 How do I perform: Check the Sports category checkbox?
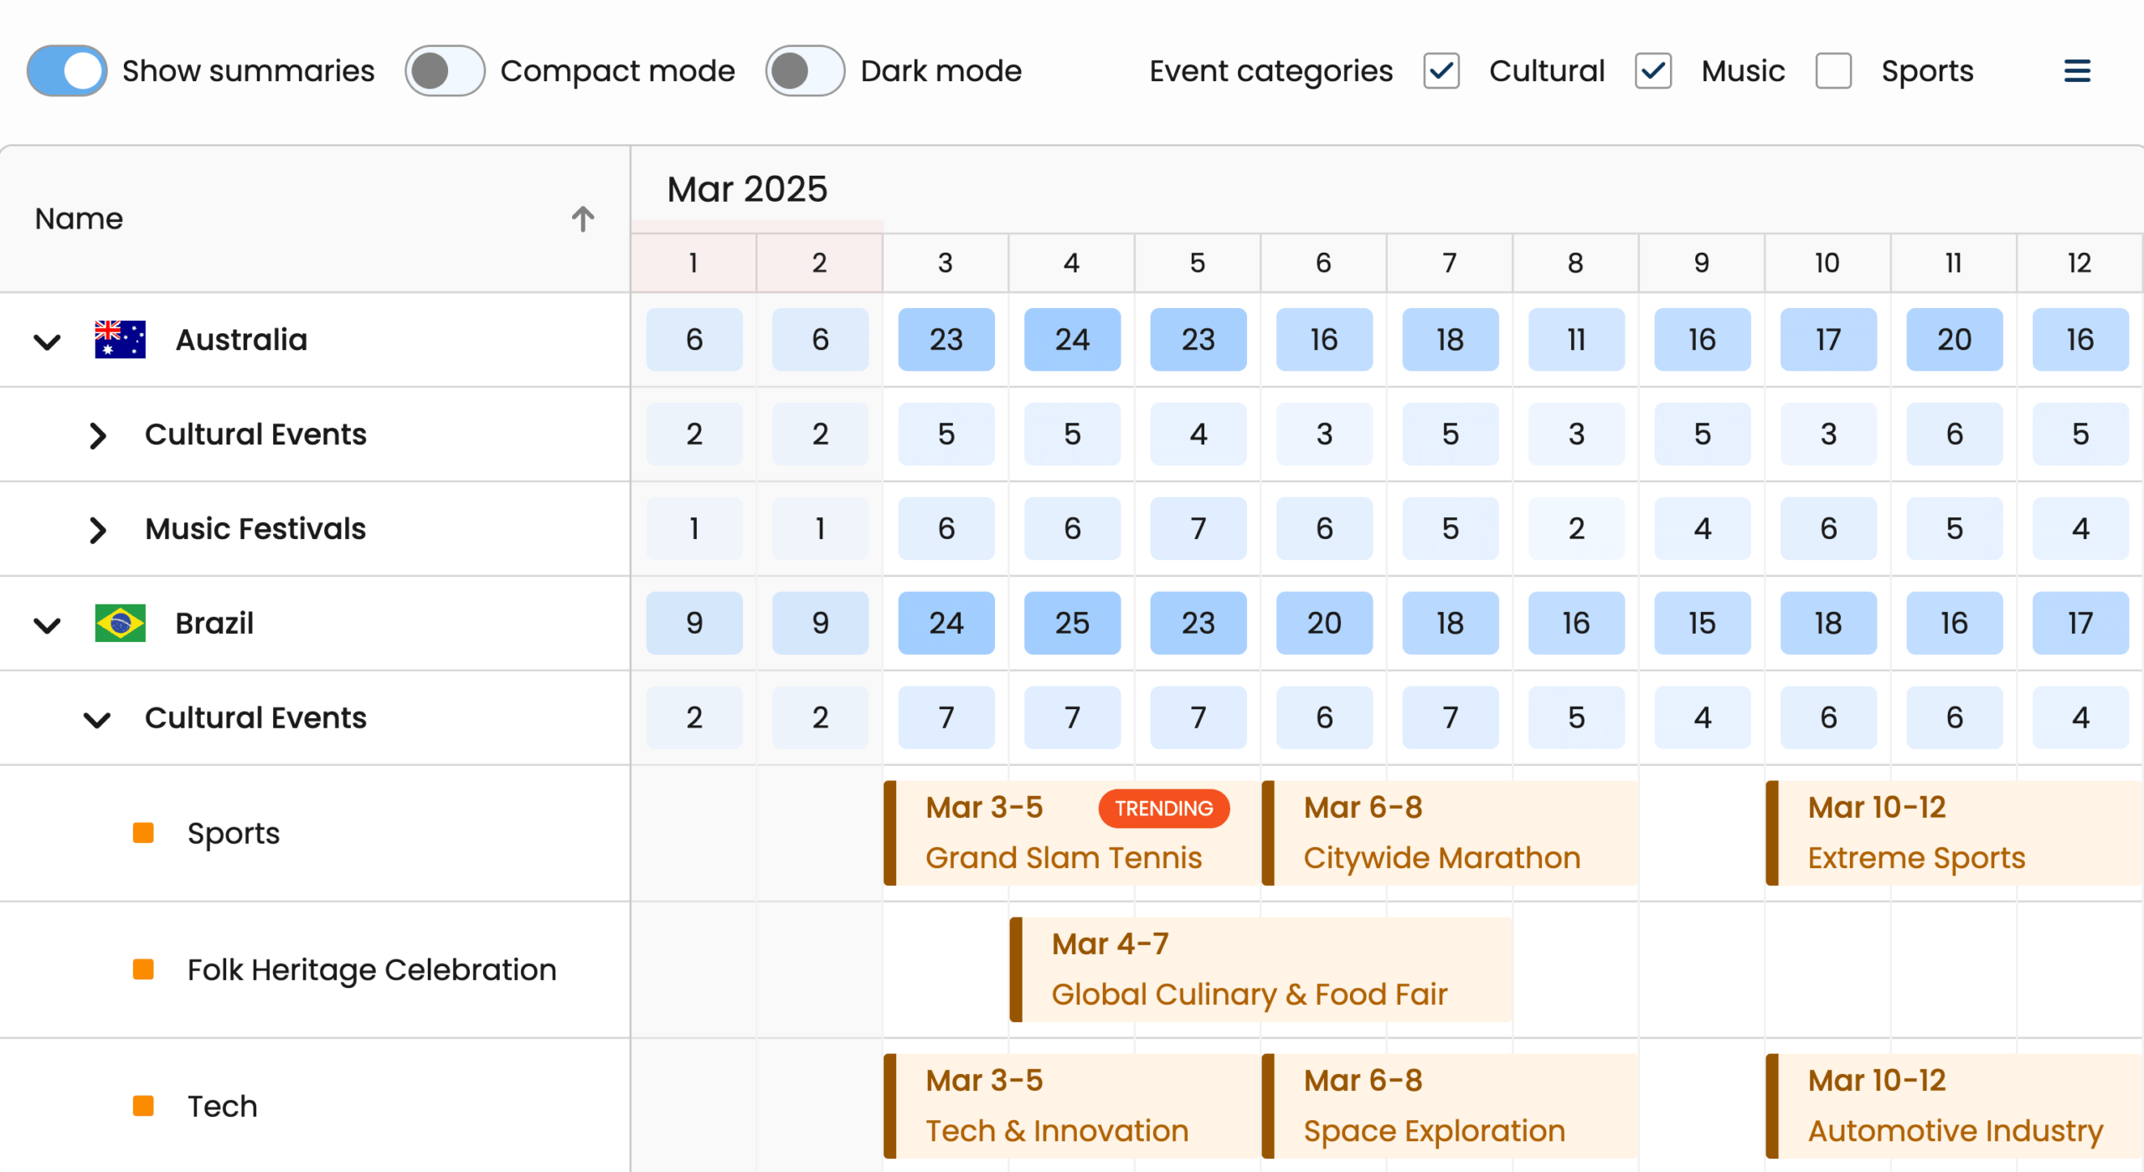[x=1833, y=71]
